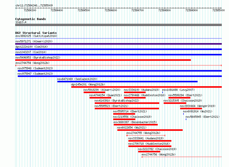Open the dgv1222n100 (Coe2014) variant label
Screen dimensions: 229x167
point(32,47)
